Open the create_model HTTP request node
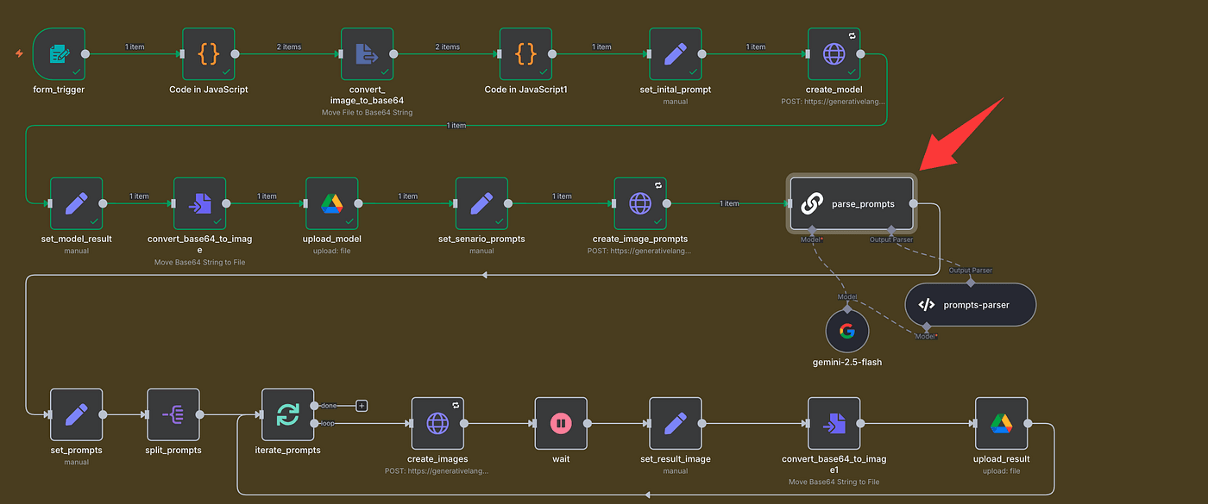Screen dimensions: 1208x504 pos(834,54)
